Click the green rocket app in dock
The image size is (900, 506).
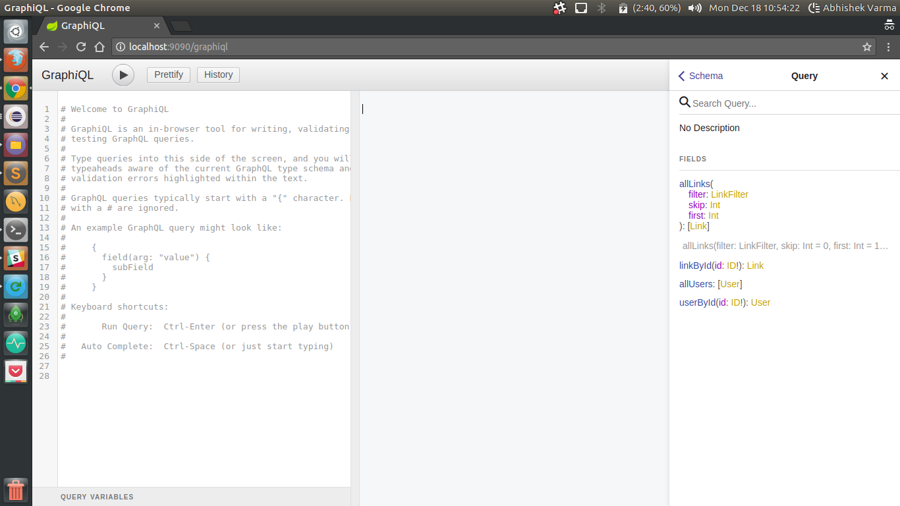(16, 315)
